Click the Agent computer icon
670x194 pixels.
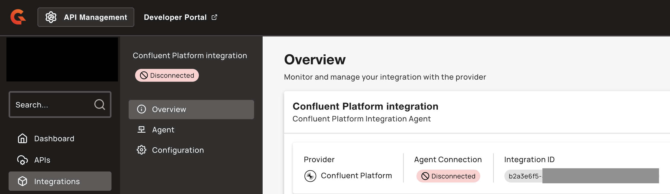click(x=142, y=130)
